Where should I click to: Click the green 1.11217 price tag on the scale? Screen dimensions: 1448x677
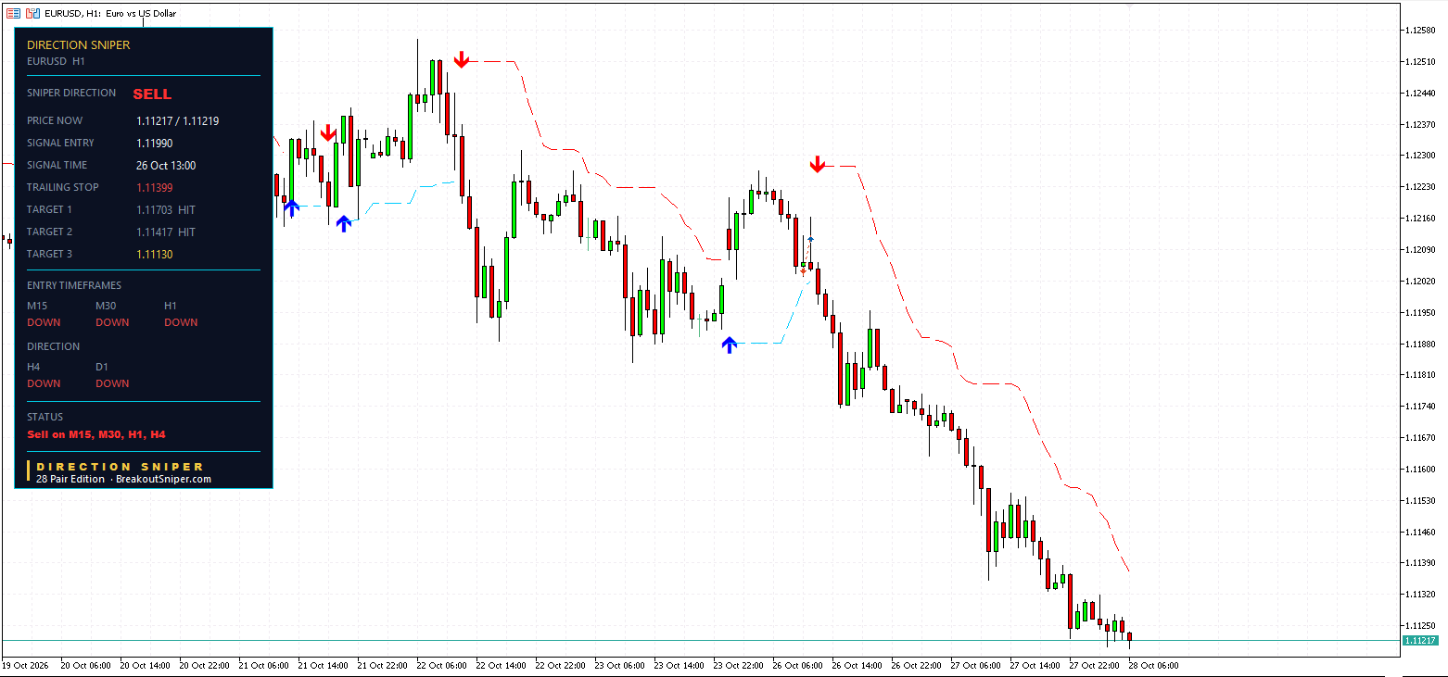pyautogui.click(x=1420, y=640)
